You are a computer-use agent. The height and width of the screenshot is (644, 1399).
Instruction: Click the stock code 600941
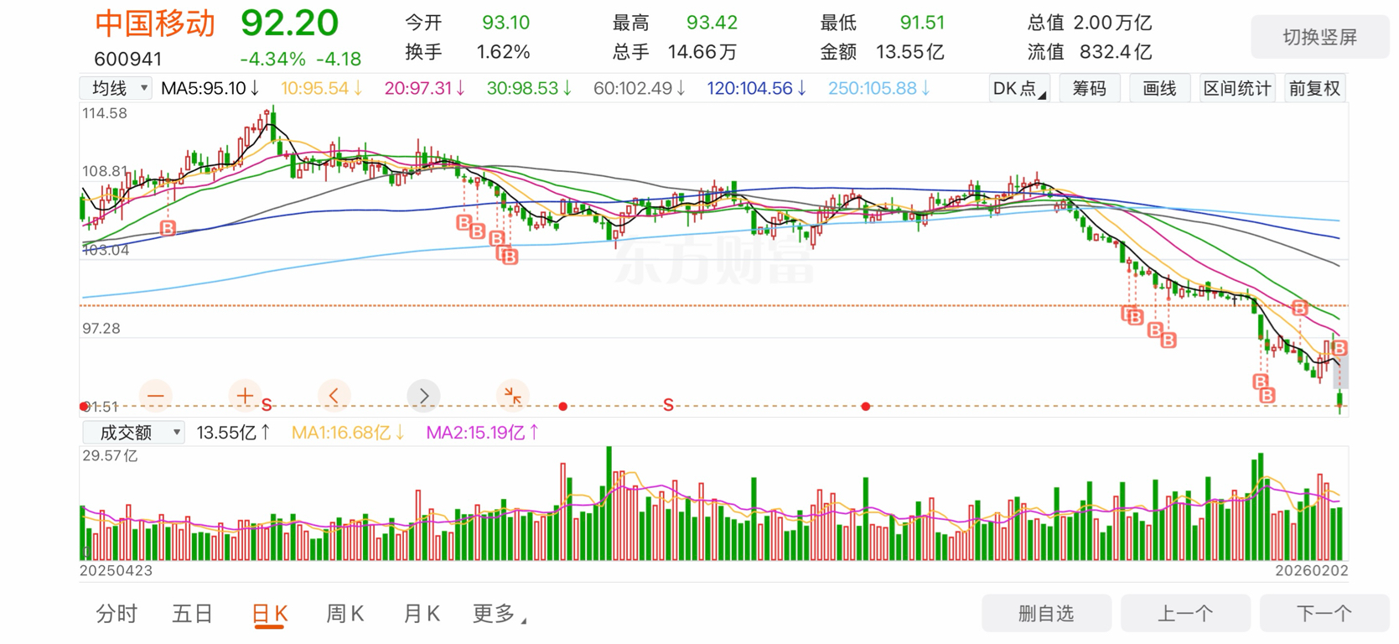click(x=128, y=59)
